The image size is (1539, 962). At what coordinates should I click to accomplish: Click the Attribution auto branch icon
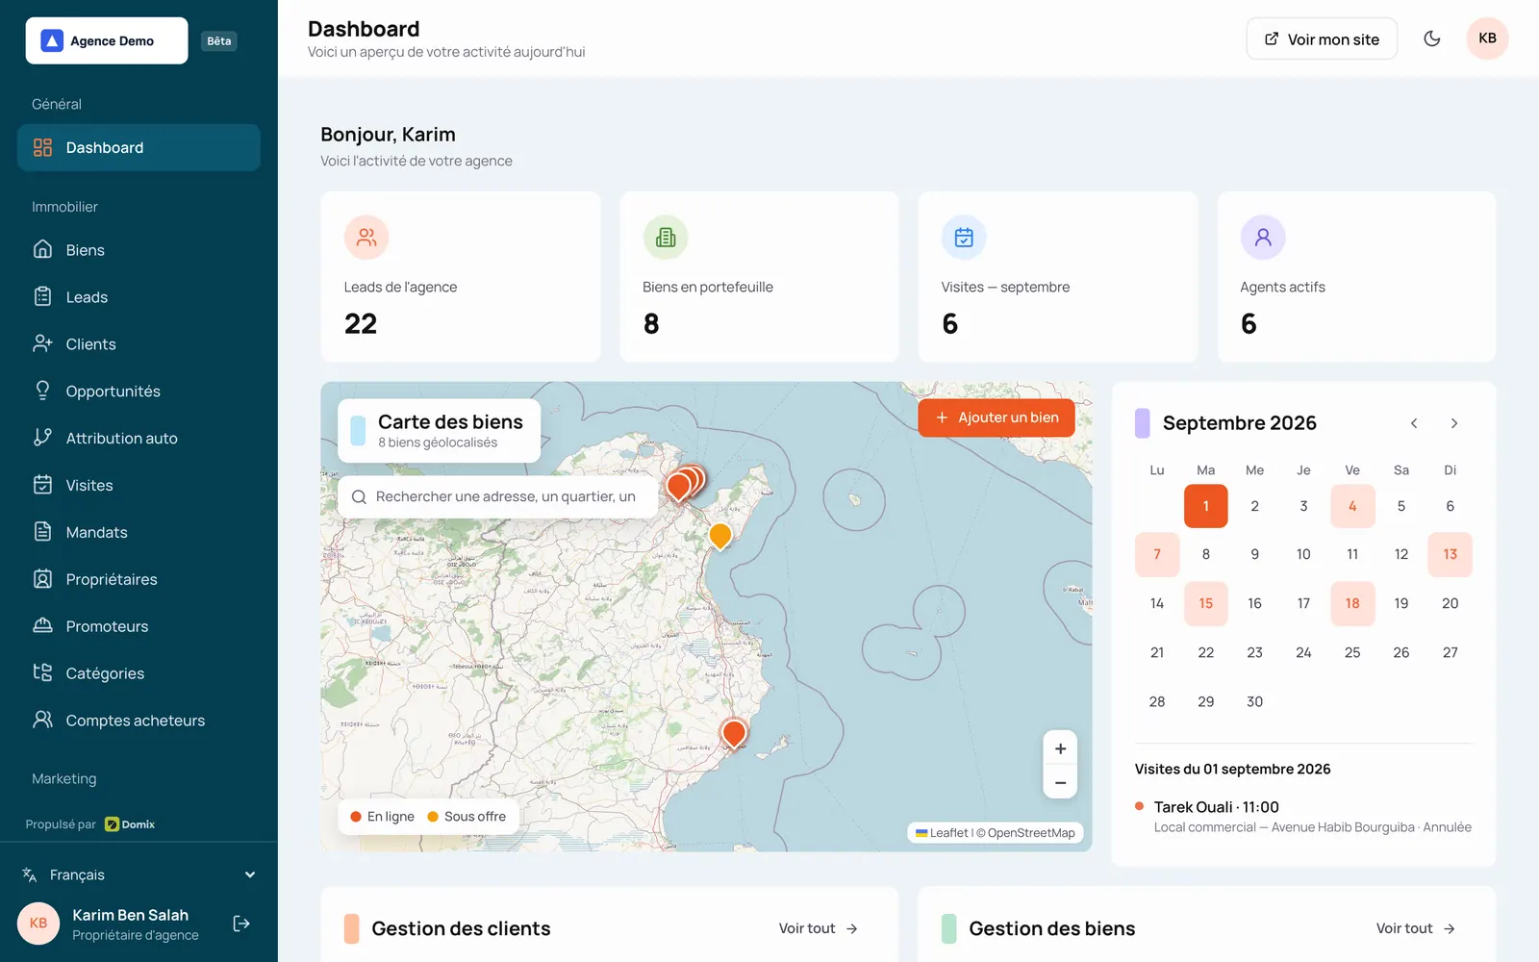click(x=42, y=438)
